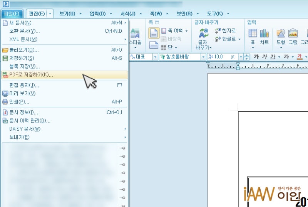Expand the 쪽(W) dropdown arrow
The image size is (308, 207).
click(167, 14)
